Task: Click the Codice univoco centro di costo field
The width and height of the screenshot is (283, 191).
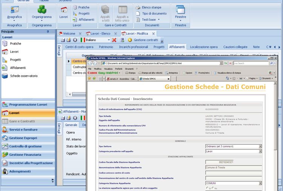Action: [x=233, y=173]
